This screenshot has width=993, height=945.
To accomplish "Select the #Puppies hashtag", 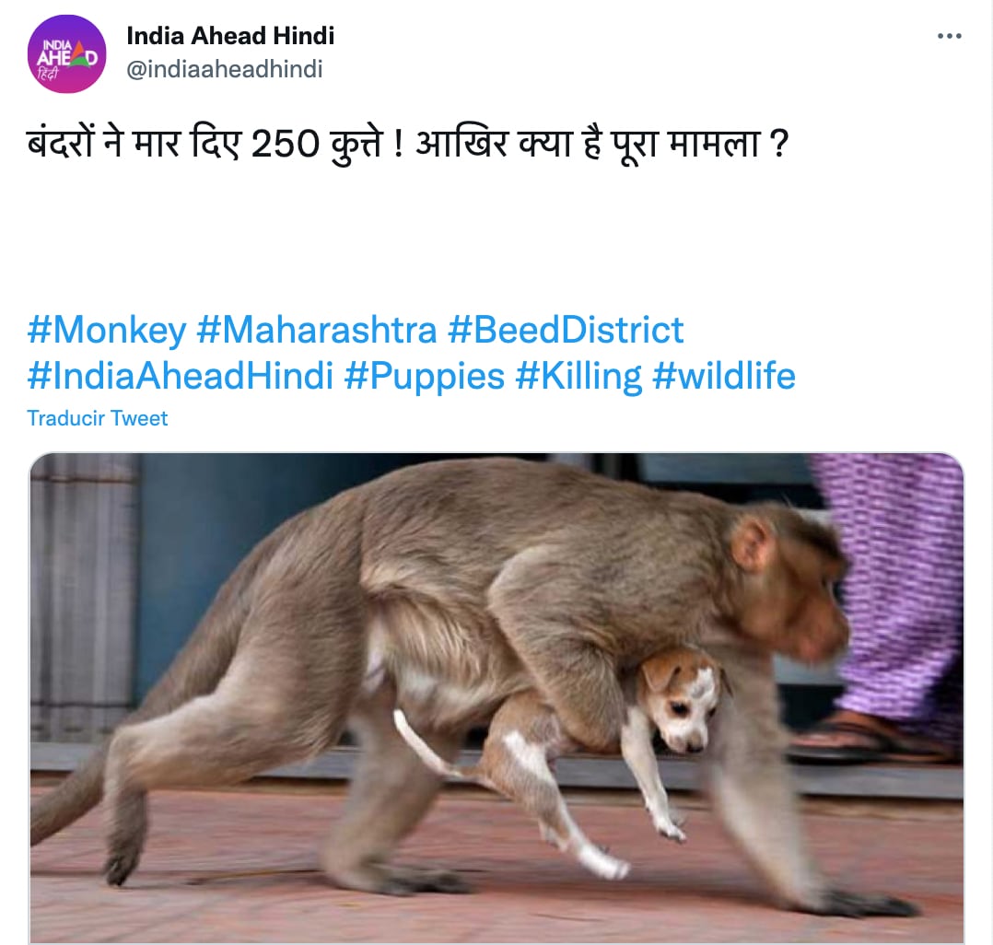I will click(x=425, y=376).
